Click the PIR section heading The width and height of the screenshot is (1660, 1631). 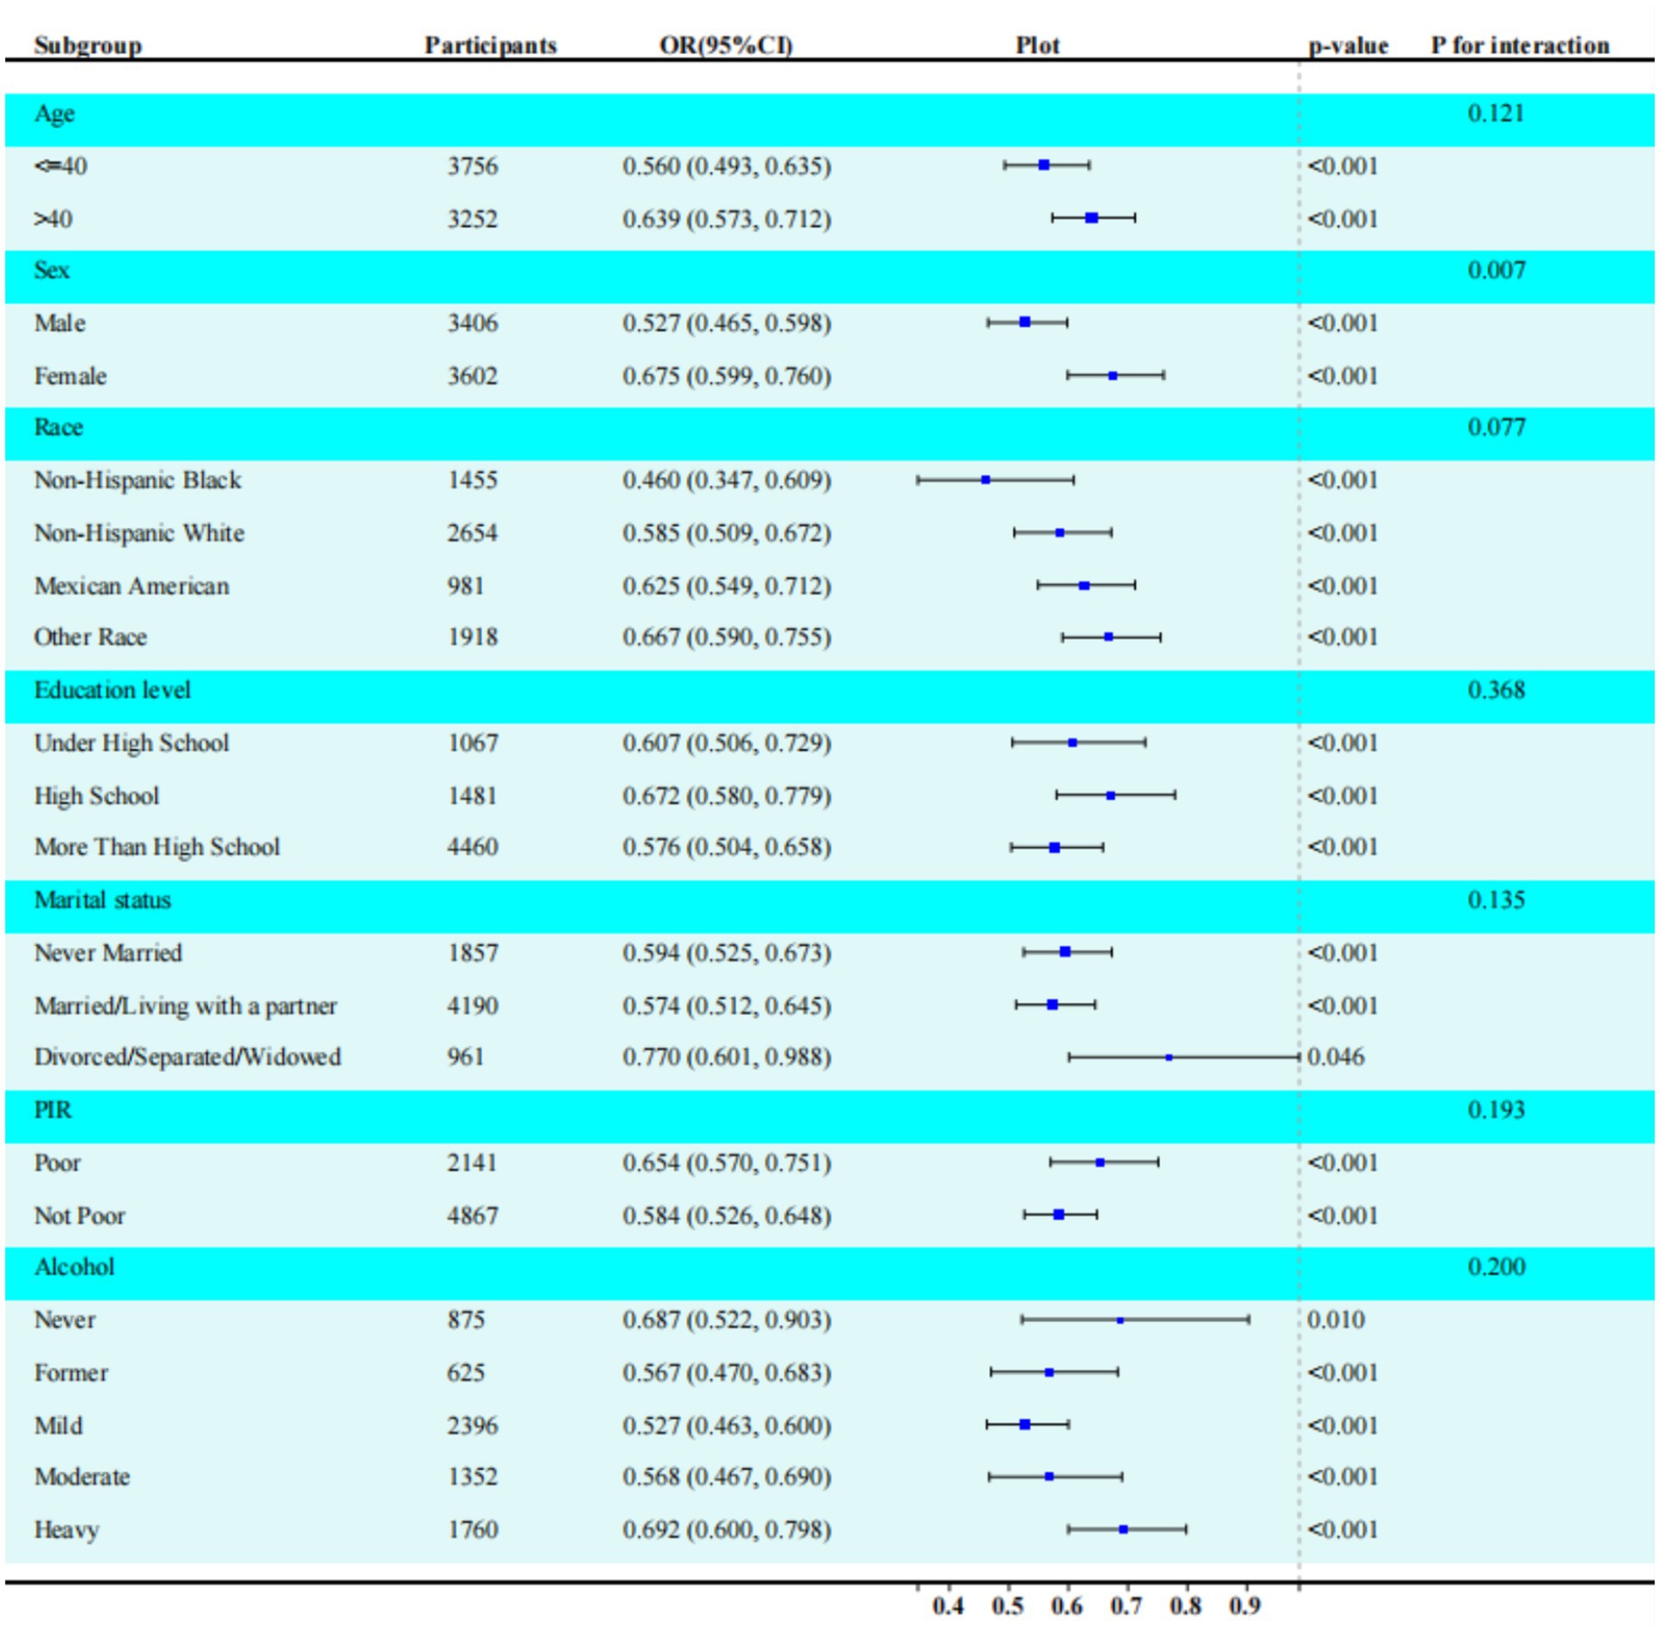(52, 1111)
